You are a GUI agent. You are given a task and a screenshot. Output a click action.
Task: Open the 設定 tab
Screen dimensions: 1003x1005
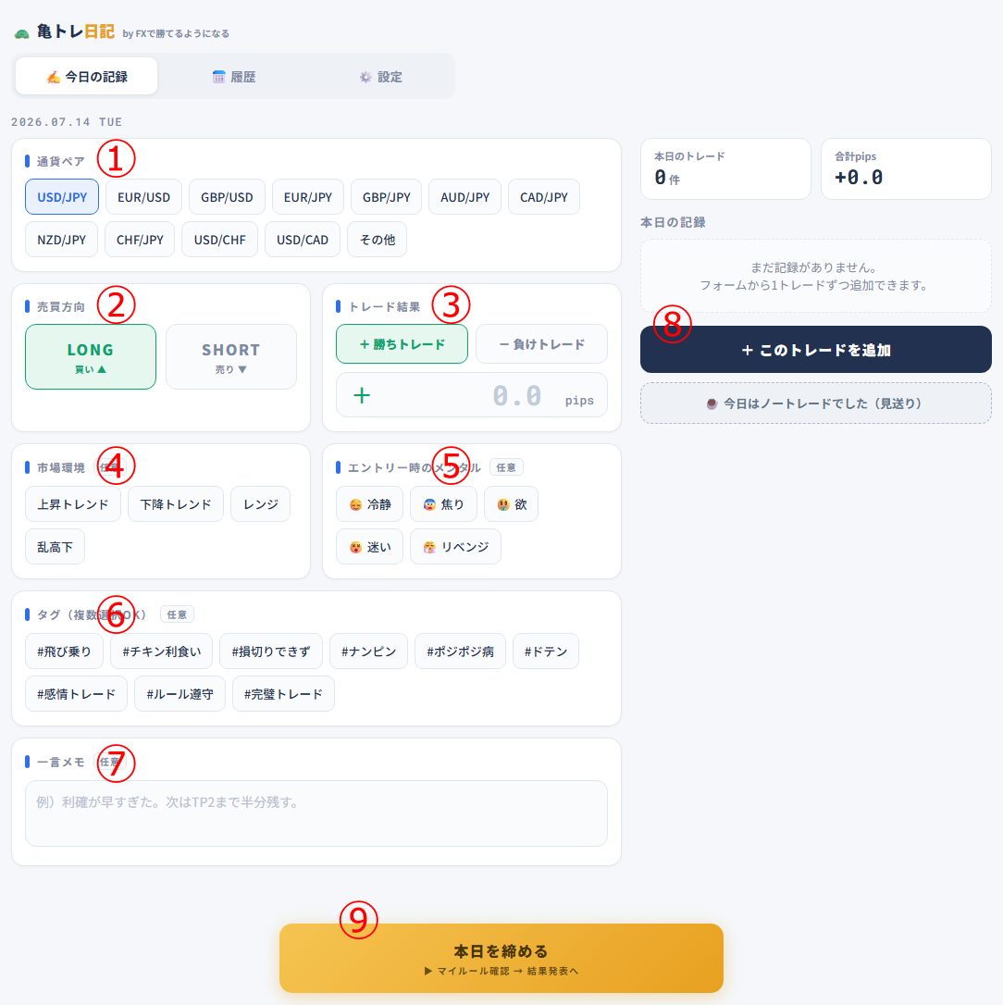pyautogui.click(x=380, y=76)
